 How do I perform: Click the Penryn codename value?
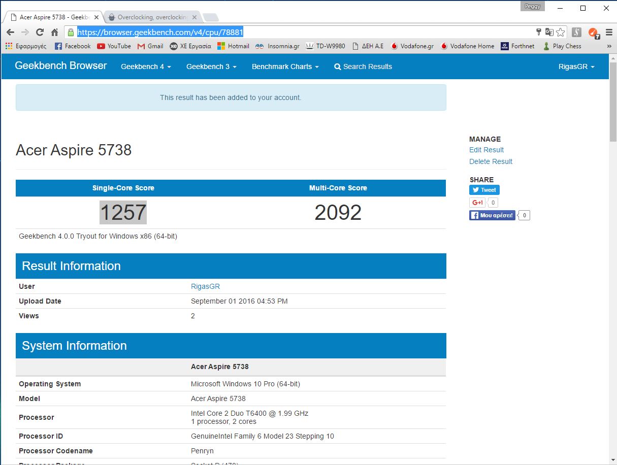[202, 451]
